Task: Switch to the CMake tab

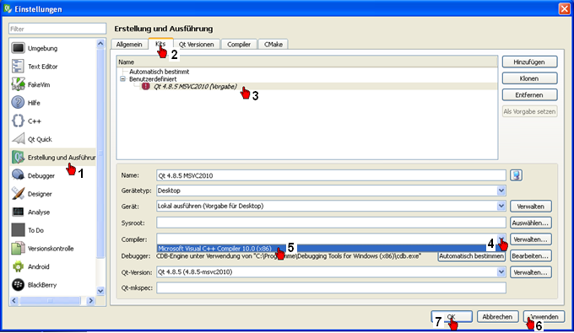Action: pyautogui.click(x=273, y=44)
